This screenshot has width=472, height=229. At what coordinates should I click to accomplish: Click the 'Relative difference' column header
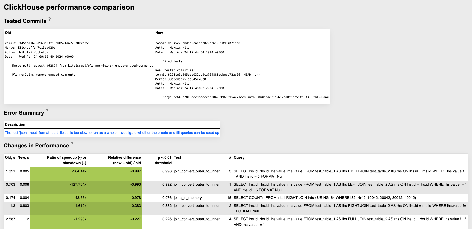pyautogui.click(x=124, y=160)
